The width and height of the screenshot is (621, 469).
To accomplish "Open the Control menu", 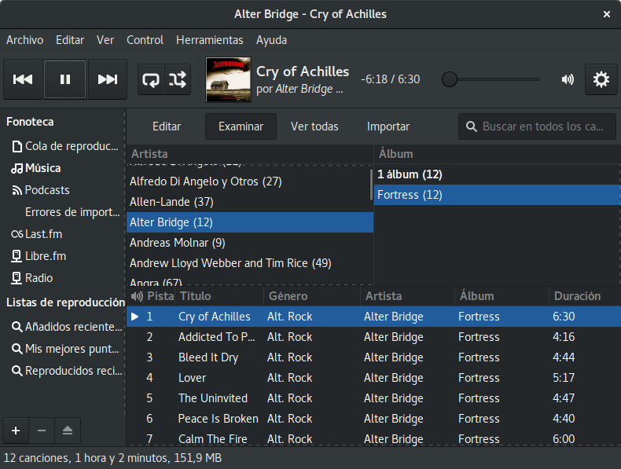I will (145, 40).
